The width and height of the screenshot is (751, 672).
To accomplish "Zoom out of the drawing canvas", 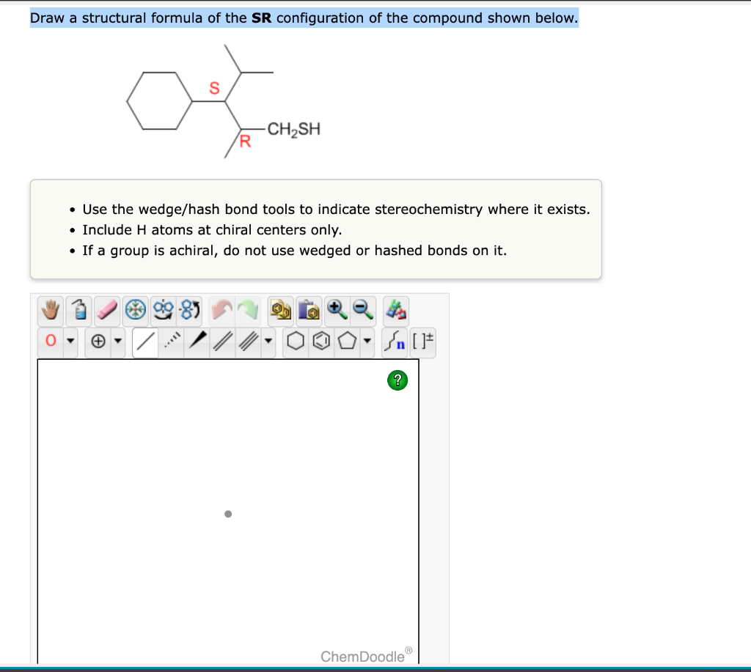I will pyautogui.click(x=361, y=309).
